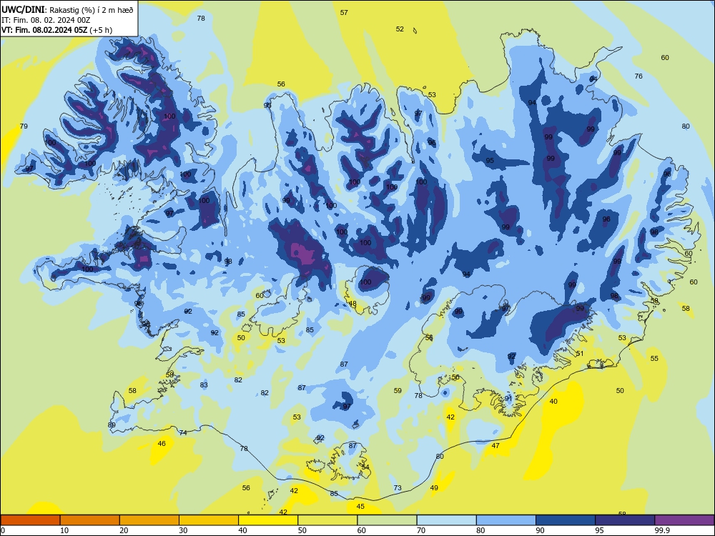
Task: Click the title text "UWC/DINI: Rakastig (%) í 2 m hæð"
Action: [x=67, y=9]
